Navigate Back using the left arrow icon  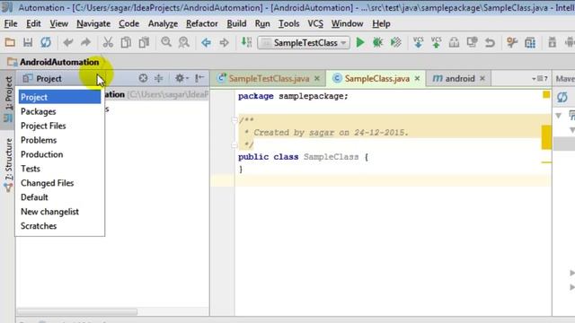click(206, 42)
